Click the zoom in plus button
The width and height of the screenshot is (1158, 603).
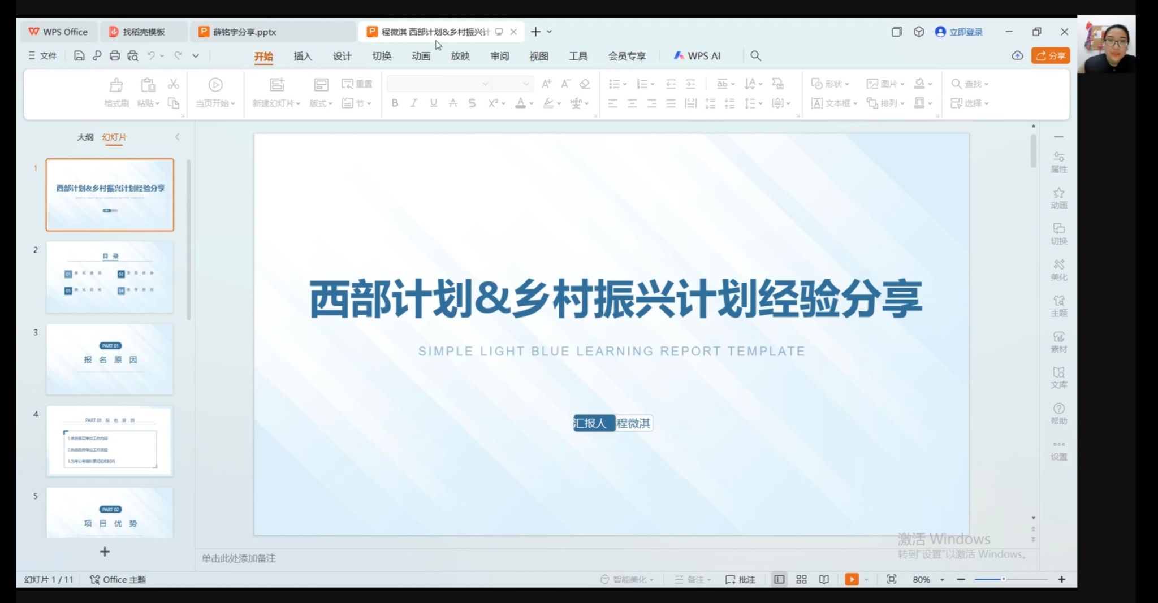pyautogui.click(x=1061, y=579)
